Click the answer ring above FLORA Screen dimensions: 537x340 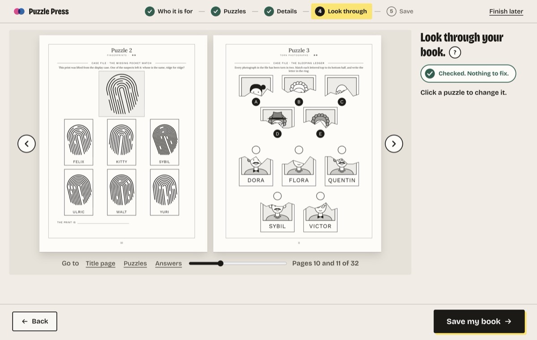299,150
